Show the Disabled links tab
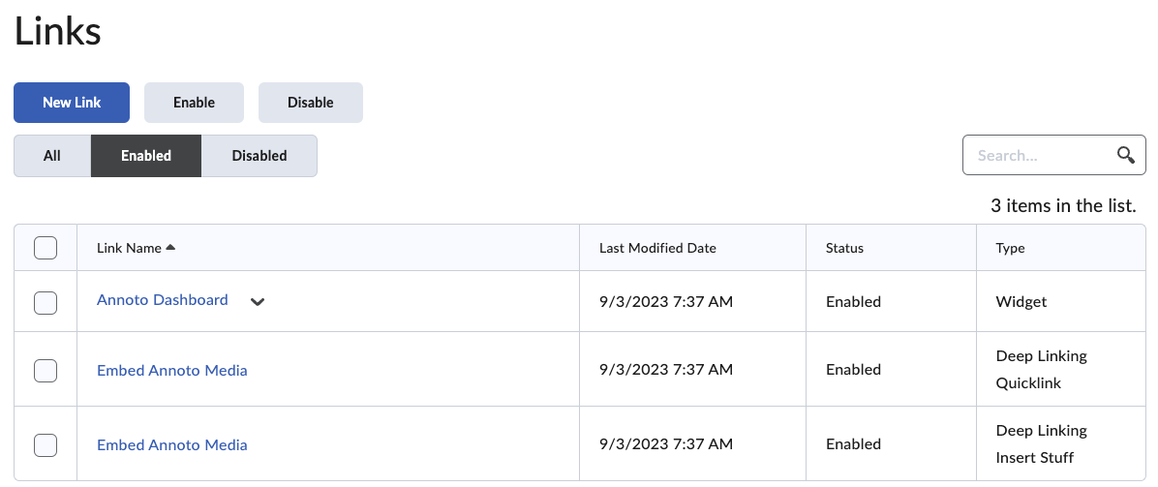 [x=259, y=156]
